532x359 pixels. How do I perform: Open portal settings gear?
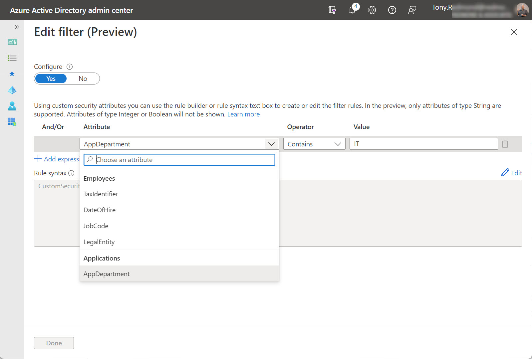(372, 10)
